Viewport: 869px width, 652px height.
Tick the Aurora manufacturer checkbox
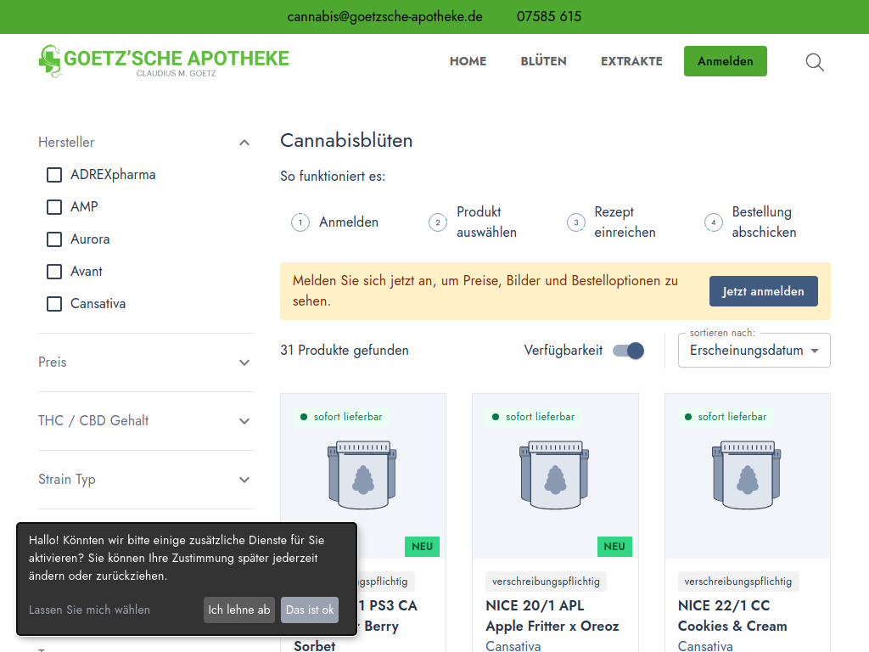[54, 239]
